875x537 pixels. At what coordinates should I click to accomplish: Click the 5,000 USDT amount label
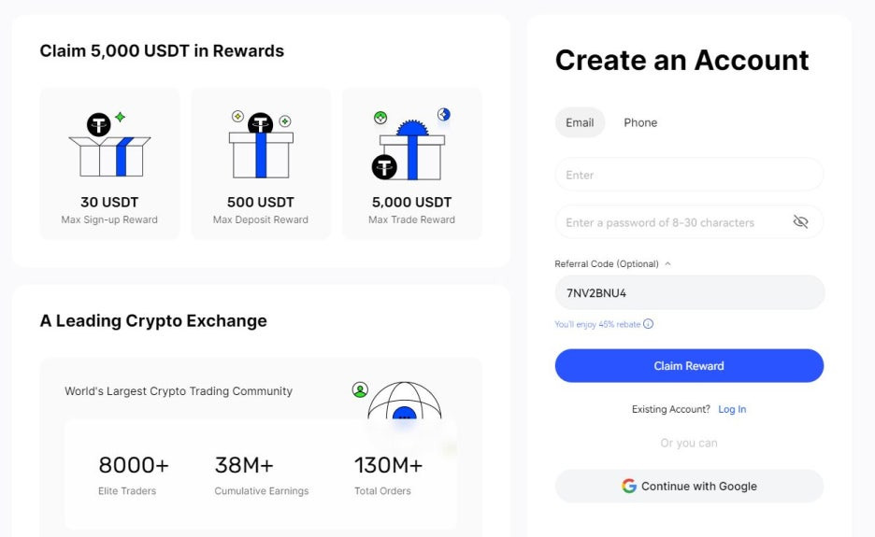[x=412, y=202]
